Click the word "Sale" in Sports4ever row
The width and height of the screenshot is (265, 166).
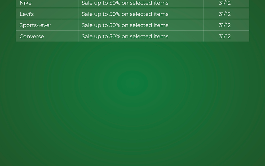(x=87, y=25)
